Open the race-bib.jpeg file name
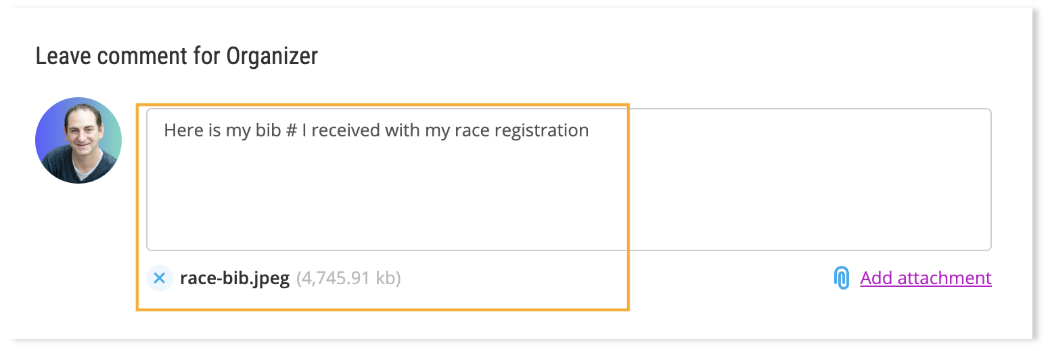 tap(235, 278)
